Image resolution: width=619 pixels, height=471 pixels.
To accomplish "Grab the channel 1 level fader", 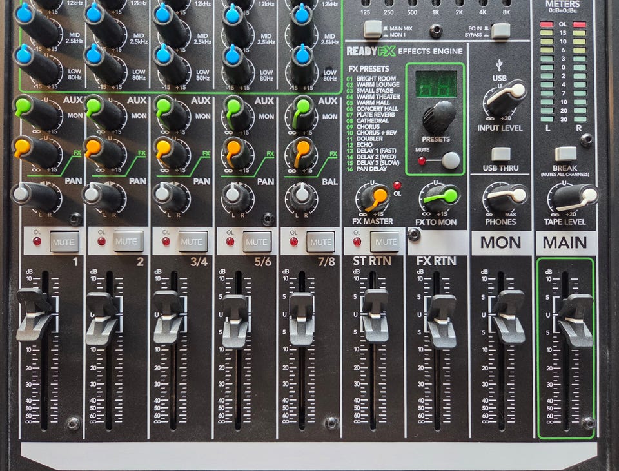I will 35,314.
